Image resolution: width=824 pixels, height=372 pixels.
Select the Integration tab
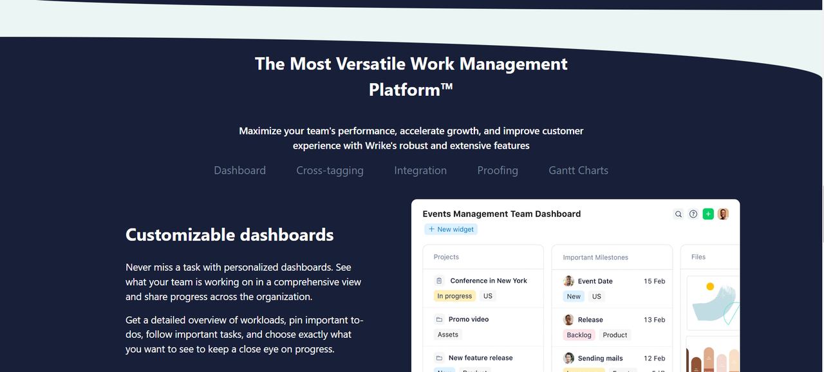tap(420, 171)
